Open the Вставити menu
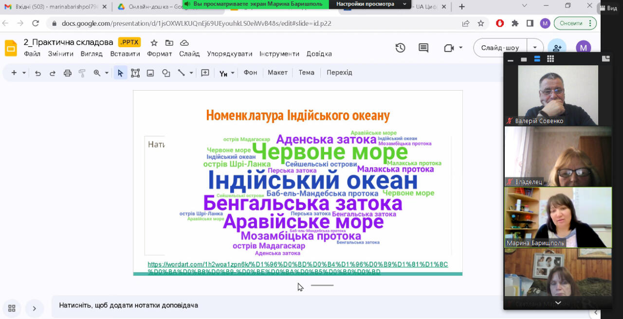 click(125, 54)
